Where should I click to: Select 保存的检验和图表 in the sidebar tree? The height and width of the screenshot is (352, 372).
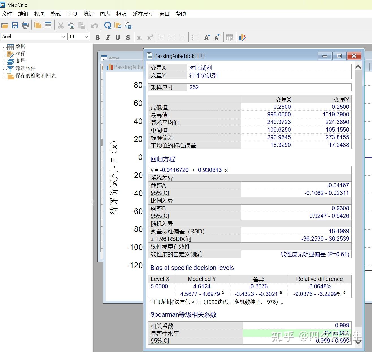[35, 76]
